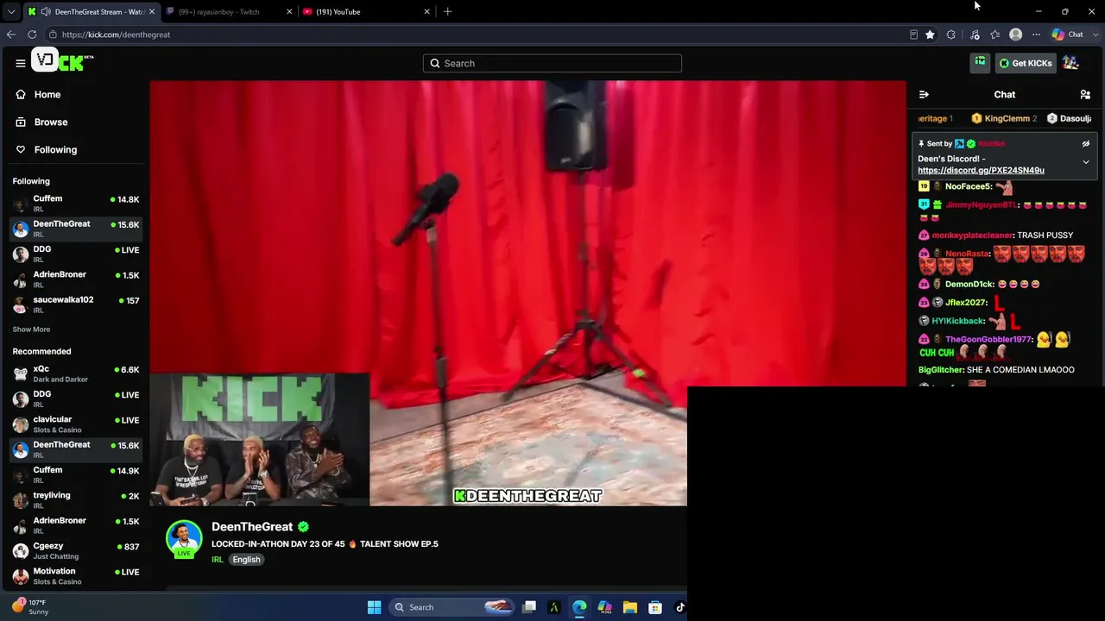
Task: Open AdrienBroner channel in Following list
Action: click(x=75, y=279)
